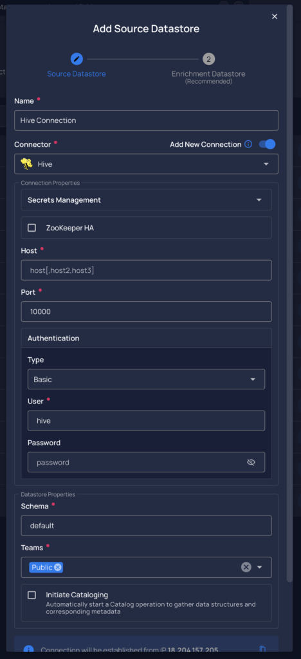Select the Source Datastore step label

click(77, 74)
